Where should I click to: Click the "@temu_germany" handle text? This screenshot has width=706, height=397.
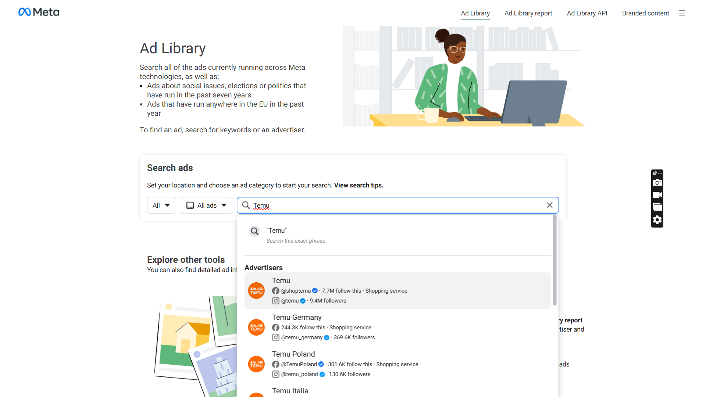click(x=302, y=337)
